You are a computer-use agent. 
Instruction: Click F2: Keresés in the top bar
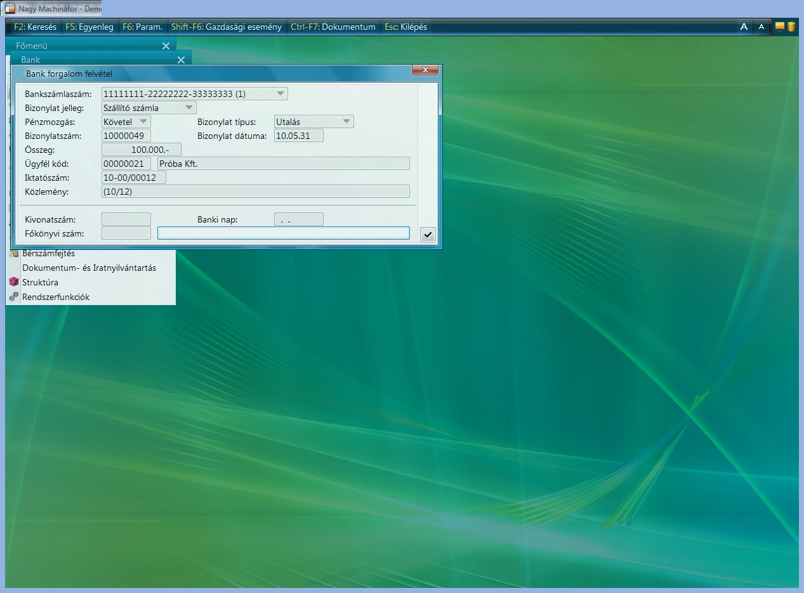(x=35, y=27)
